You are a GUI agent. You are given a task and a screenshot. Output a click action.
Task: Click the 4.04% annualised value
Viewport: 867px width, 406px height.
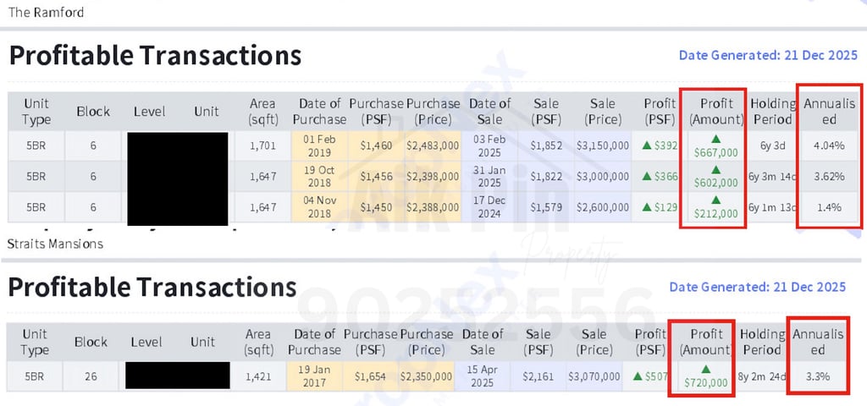click(x=828, y=145)
